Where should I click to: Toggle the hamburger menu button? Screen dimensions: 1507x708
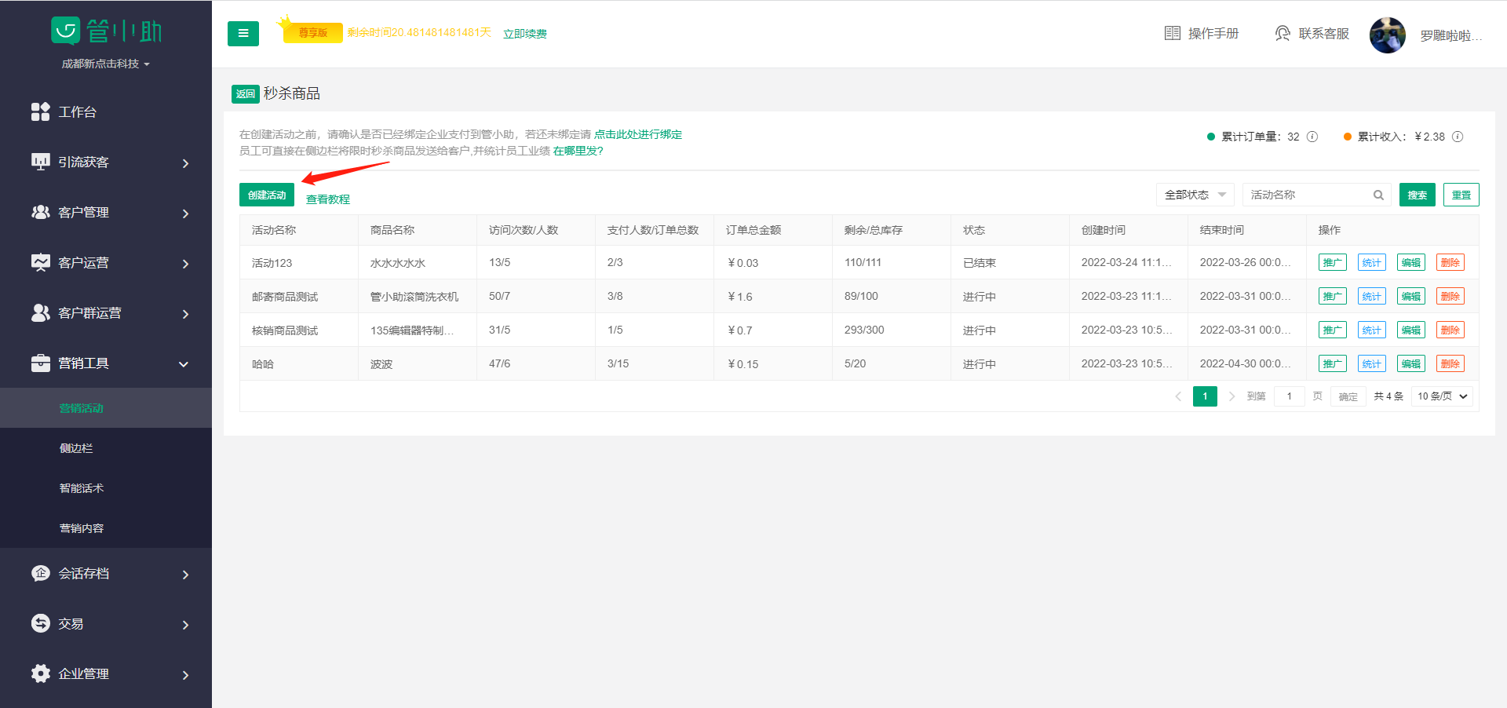(x=243, y=33)
